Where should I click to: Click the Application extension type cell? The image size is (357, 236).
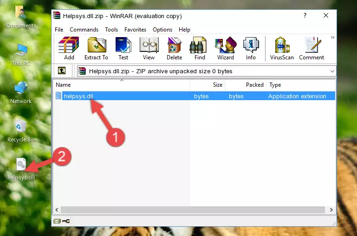point(297,96)
